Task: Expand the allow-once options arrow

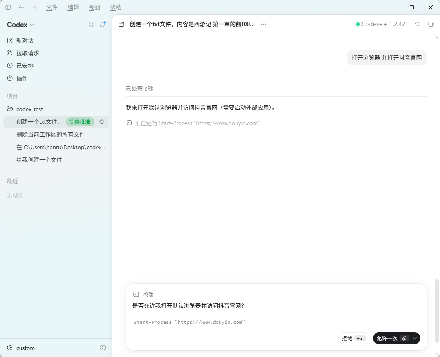Action: 415,338
